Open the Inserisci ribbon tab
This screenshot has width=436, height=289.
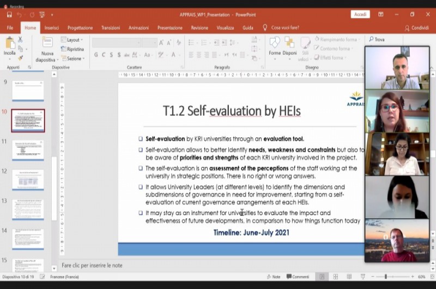tap(52, 28)
